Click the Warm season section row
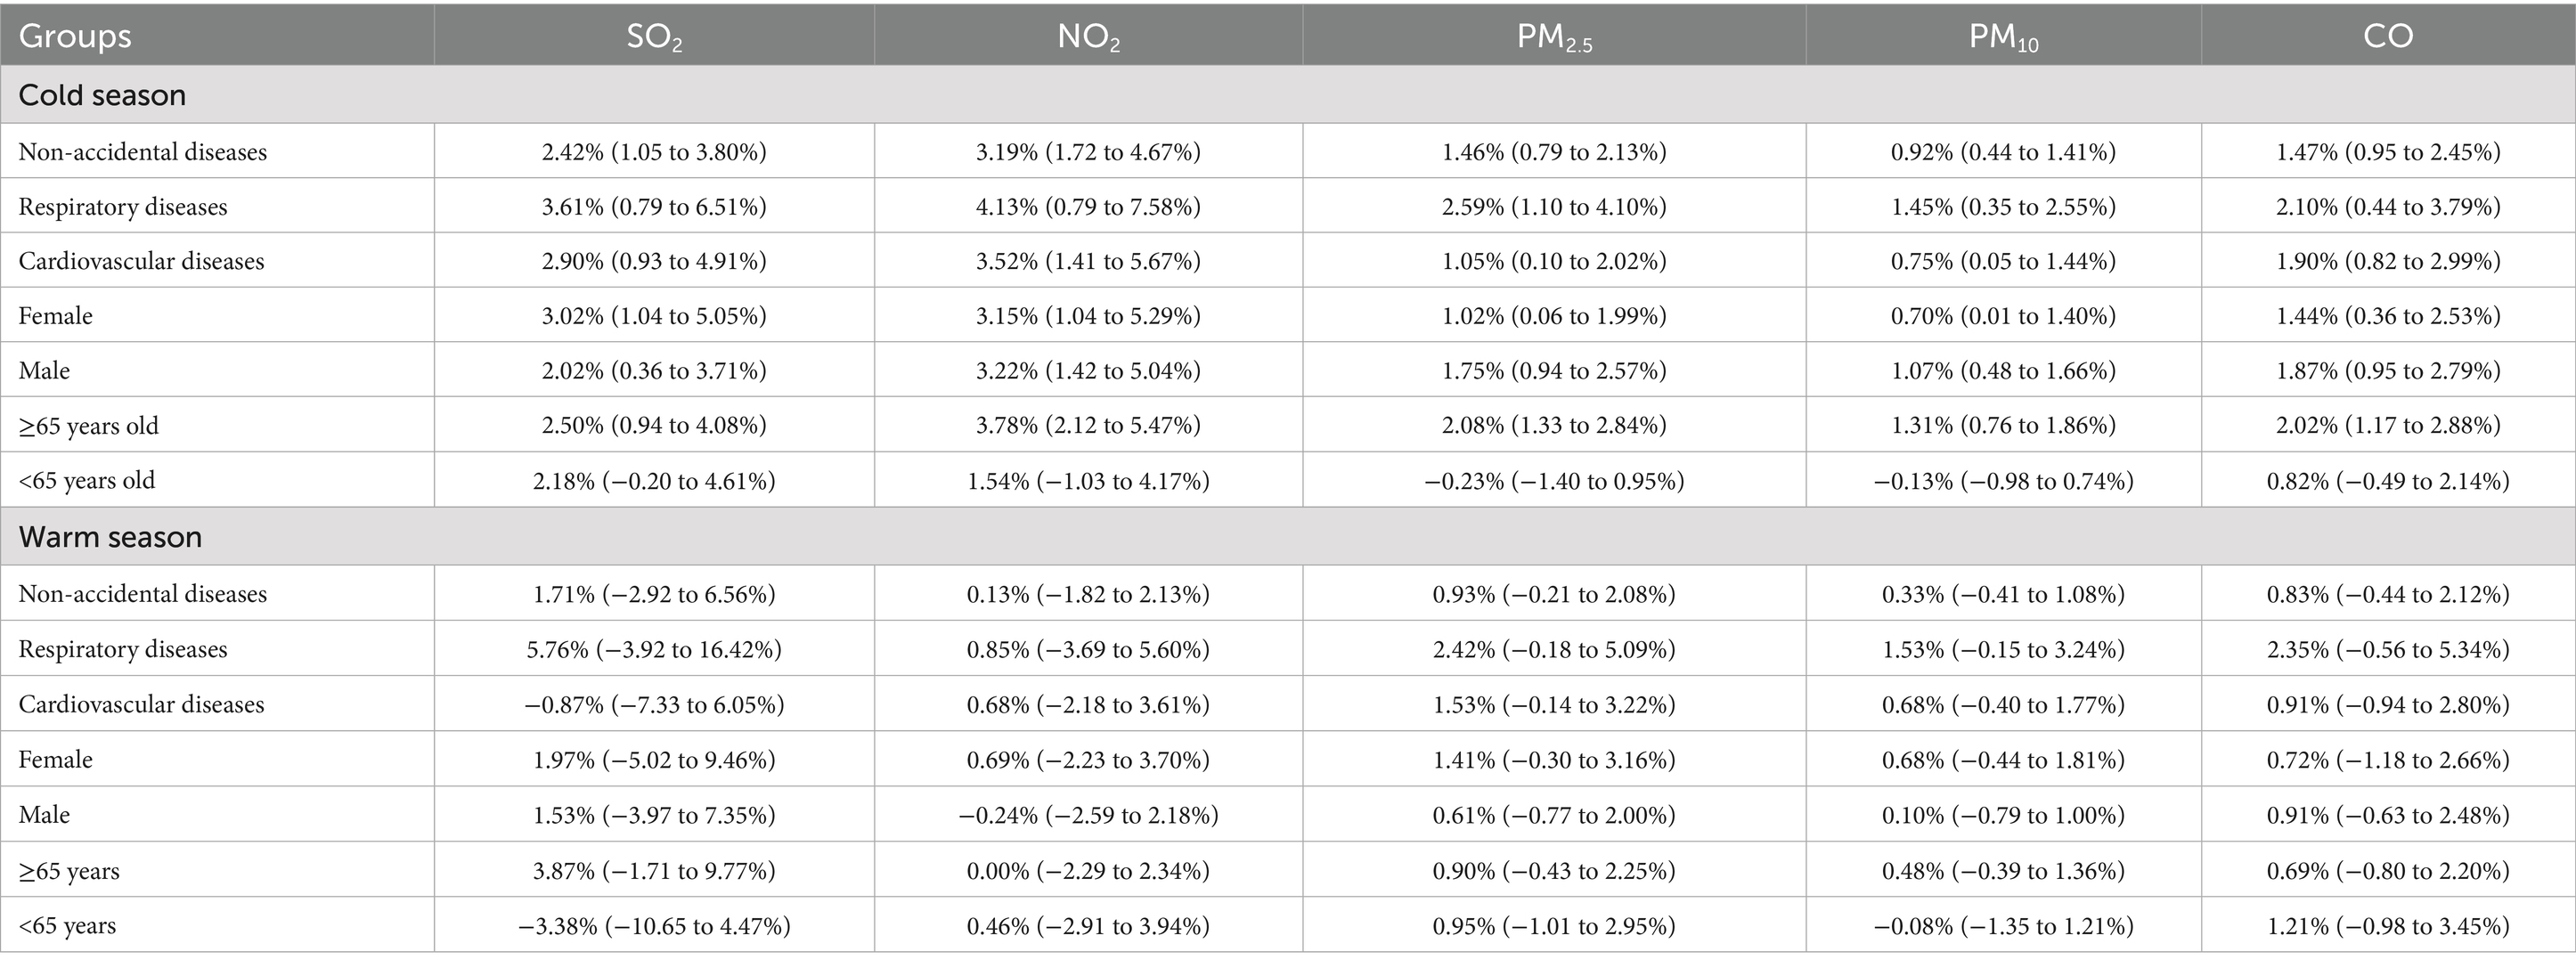This screenshot has height=968, width=2576. (1288, 537)
